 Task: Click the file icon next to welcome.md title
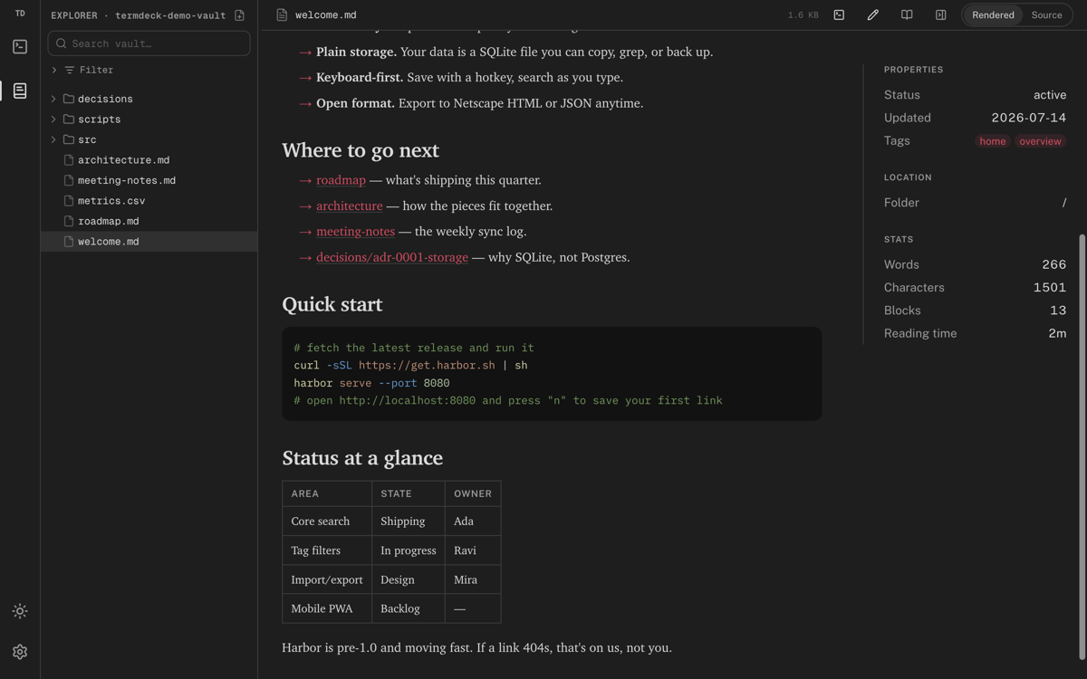(282, 15)
